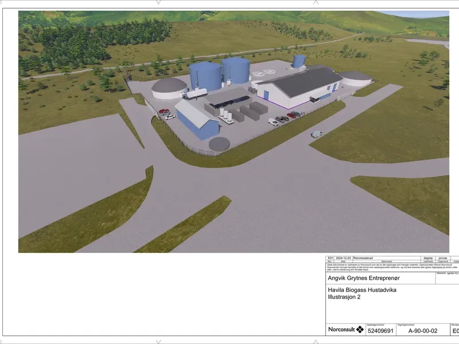Click the 'jonvas' reviewer cell
The image size is (459, 344).
(443, 259)
